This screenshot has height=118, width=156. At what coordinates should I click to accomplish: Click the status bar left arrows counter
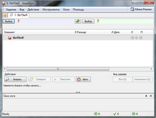point(97,114)
